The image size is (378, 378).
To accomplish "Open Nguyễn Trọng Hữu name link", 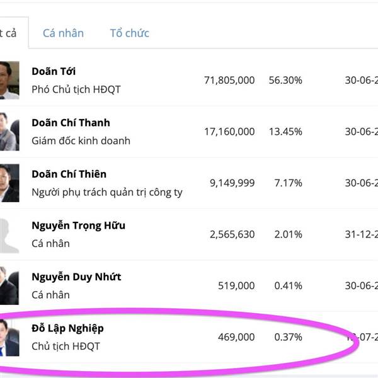I will 78,226.
